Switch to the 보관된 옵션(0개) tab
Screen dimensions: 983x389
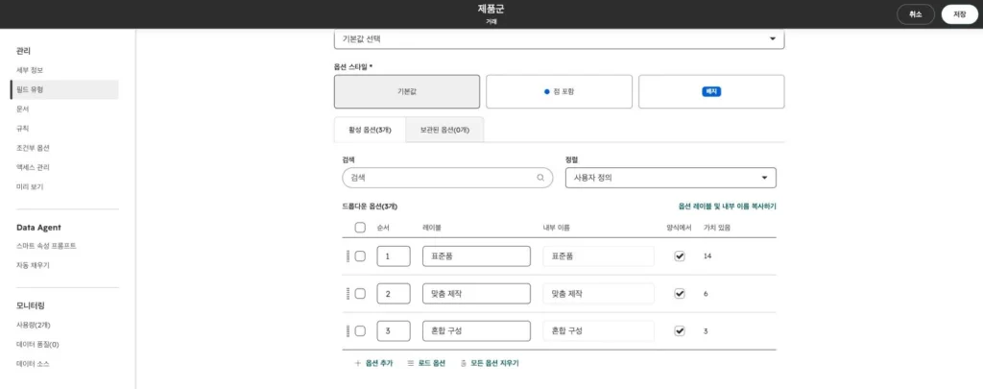[x=444, y=130]
